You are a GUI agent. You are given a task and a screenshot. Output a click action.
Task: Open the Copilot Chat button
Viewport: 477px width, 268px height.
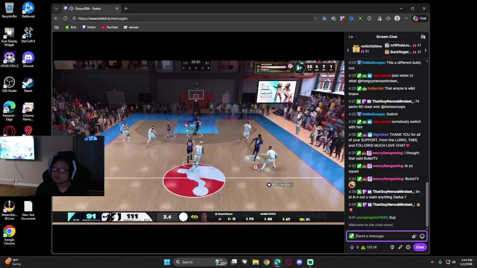[420, 18]
